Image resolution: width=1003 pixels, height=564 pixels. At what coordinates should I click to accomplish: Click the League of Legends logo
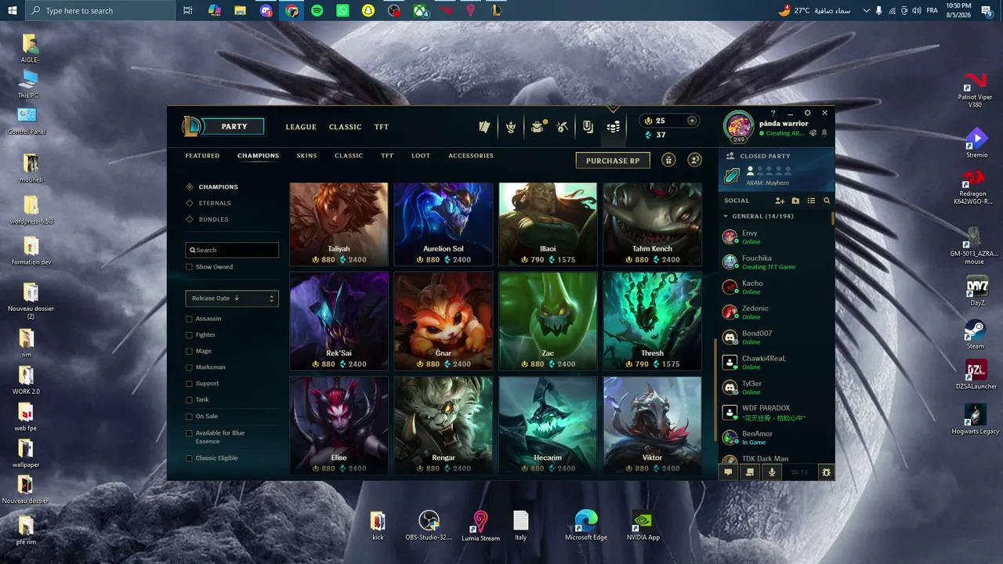click(192, 126)
